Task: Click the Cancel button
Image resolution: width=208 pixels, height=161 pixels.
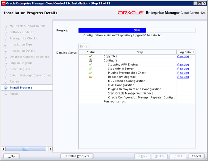Action: [196, 156]
